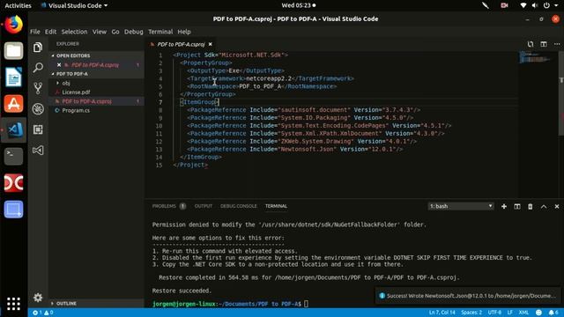
Task: Change end of line sequence LF
Action: [x=509, y=313]
